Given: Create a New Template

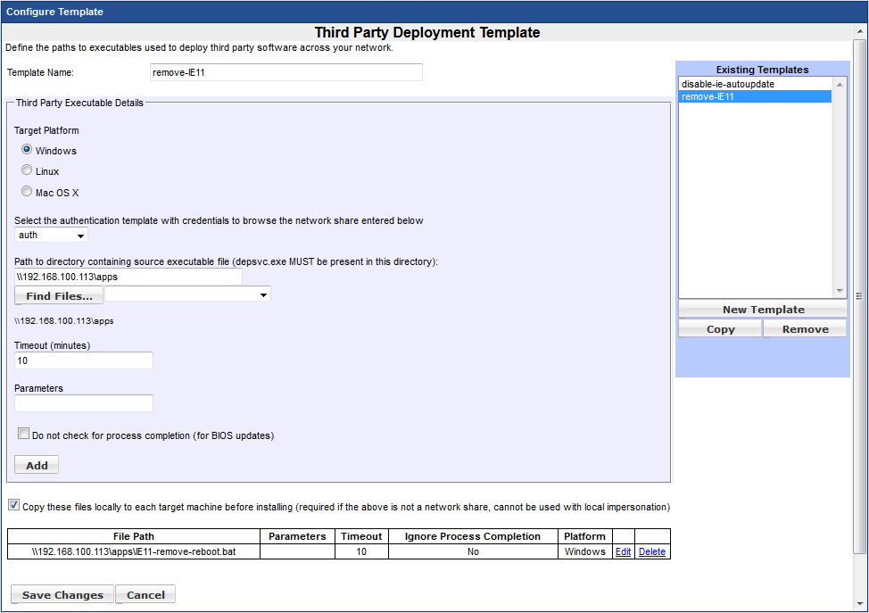Looking at the screenshot, I should point(763,310).
